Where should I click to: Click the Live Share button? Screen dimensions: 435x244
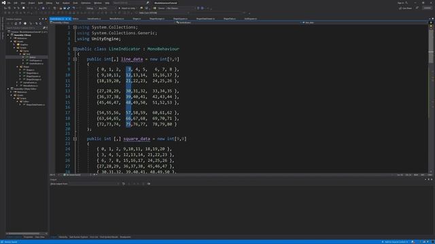point(406,8)
